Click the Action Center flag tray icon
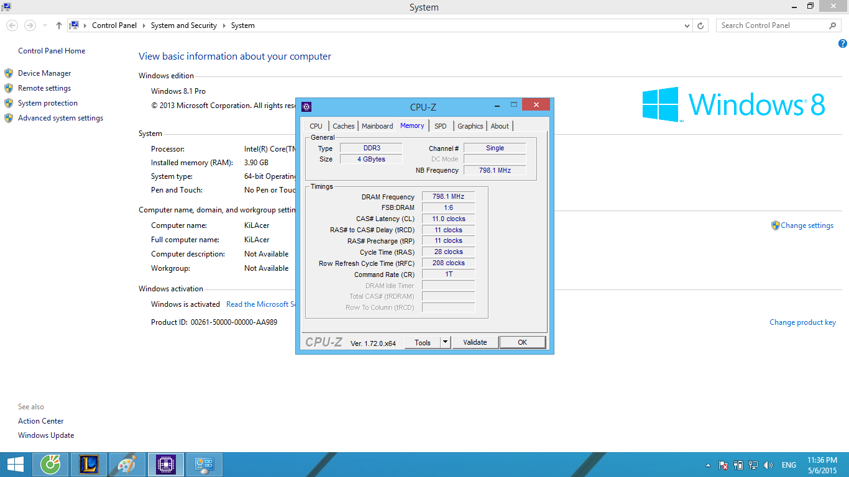 723,465
